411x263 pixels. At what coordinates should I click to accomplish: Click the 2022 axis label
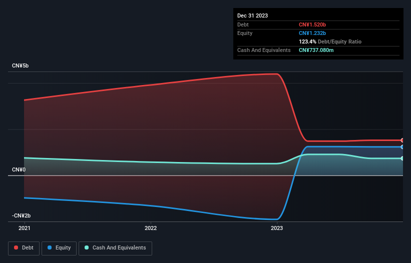point(151,228)
